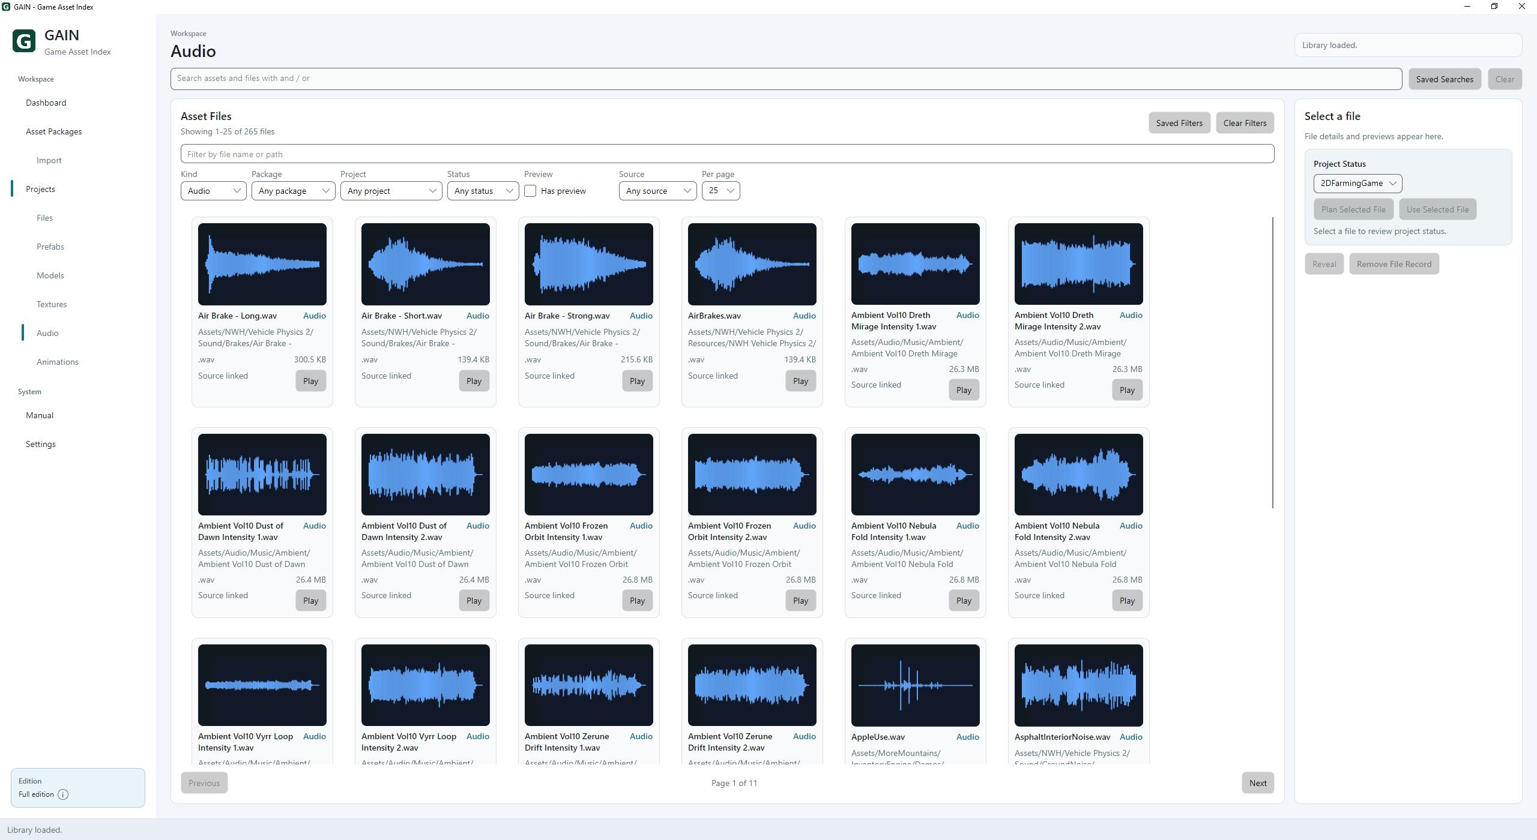Click Use Selected File button
1537x840 pixels.
[1437, 209]
